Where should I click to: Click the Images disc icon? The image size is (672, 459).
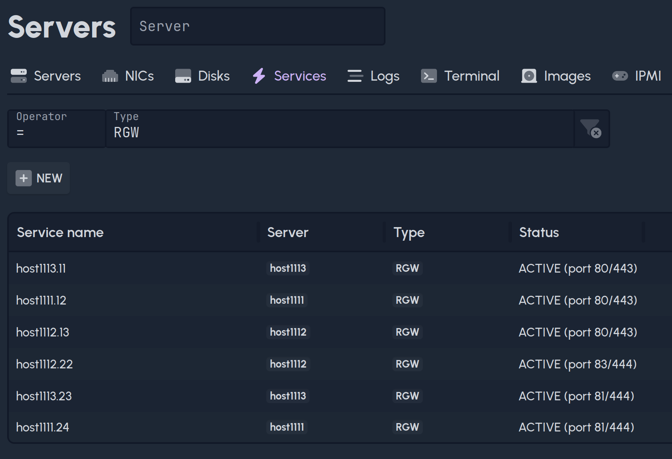point(529,76)
